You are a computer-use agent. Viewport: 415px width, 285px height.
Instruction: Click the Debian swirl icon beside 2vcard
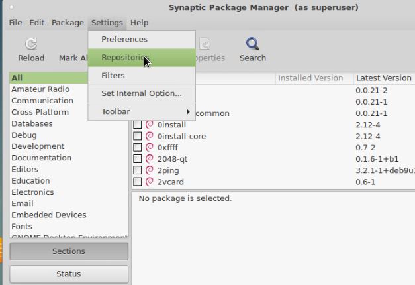pyautogui.click(x=149, y=182)
